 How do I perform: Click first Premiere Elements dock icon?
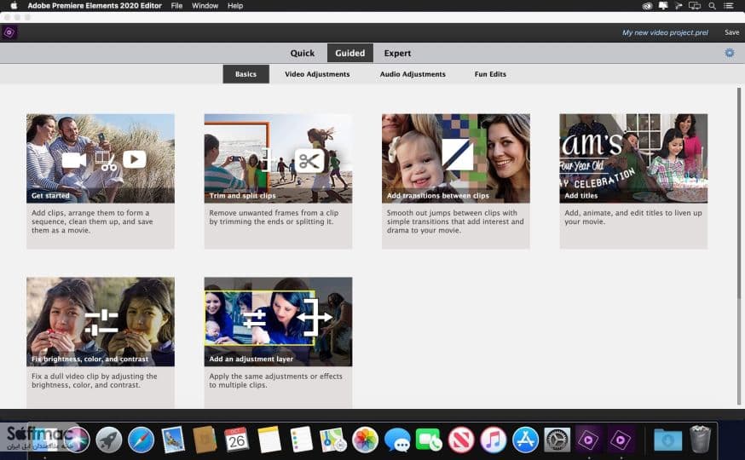pyautogui.click(x=589, y=440)
